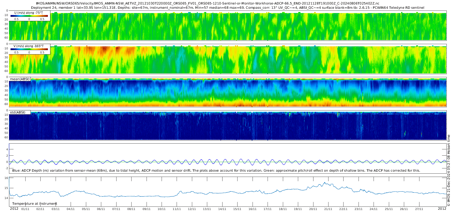
Task: Click the NetCDF file path title
Action: click(x=207, y=4)
